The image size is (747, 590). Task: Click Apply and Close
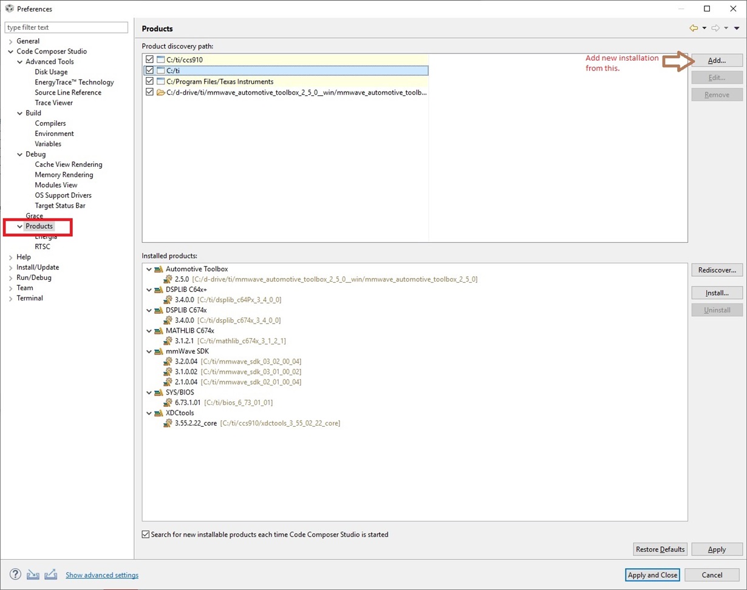652,575
